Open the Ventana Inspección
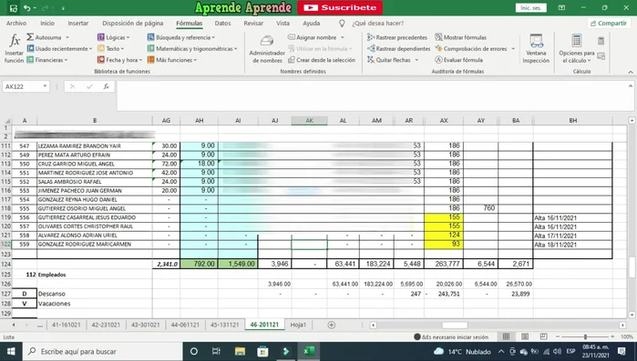637x361 pixels. 536,49
